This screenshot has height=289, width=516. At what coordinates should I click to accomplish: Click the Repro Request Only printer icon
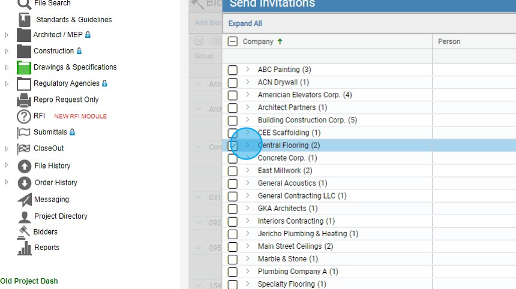point(24,100)
